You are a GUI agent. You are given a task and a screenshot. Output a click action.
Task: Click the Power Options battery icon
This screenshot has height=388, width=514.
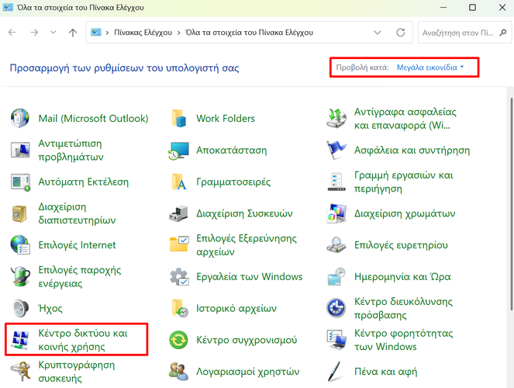pos(20,276)
